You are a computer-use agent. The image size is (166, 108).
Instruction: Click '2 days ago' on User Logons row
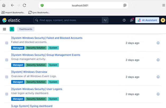[132, 94]
